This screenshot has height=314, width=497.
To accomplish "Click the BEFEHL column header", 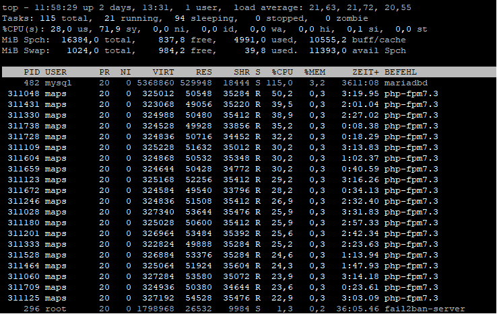I will [400, 72].
